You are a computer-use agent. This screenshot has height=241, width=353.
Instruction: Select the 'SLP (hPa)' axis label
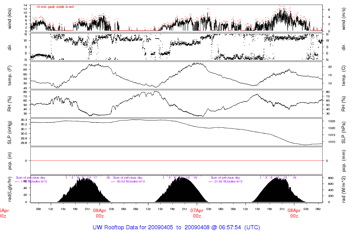344,133
